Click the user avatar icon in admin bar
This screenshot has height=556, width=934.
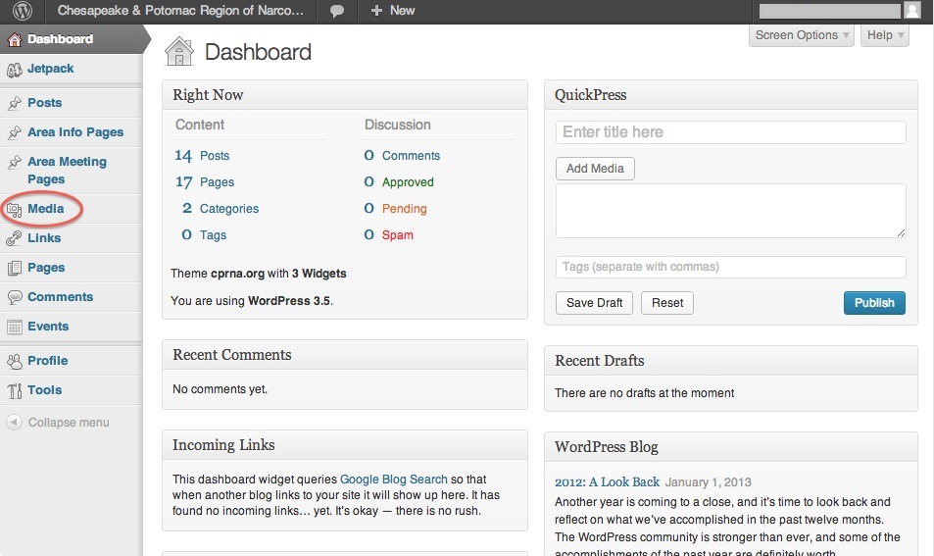tap(912, 10)
